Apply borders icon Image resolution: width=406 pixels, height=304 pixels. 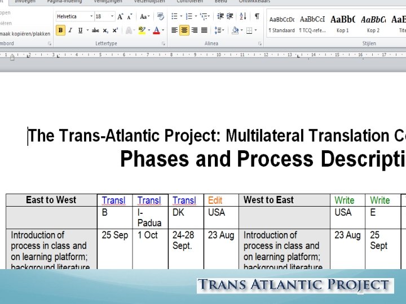[249, 30]
